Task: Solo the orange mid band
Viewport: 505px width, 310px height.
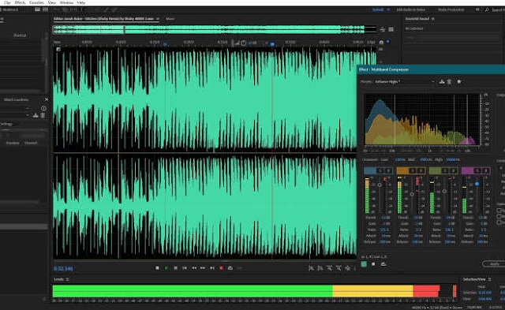Action: [x=413, y=170]
